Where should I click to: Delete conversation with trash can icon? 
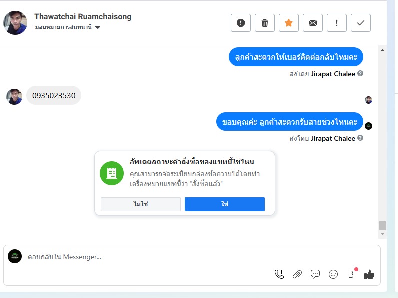(x=265, y=23)
